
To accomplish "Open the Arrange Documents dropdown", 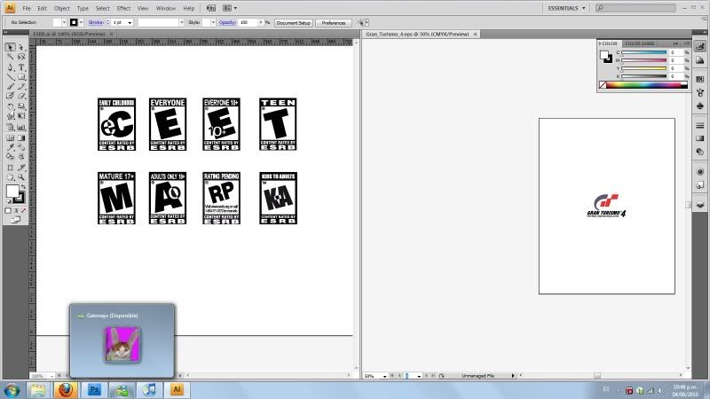I will coord(230,8).
